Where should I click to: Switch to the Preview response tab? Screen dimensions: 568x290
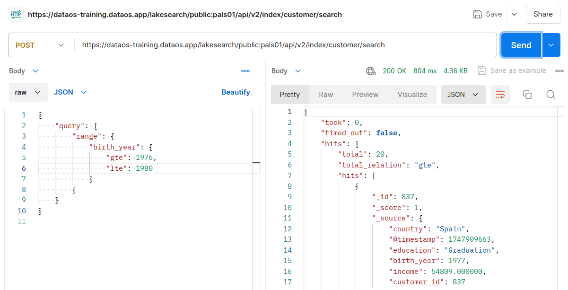[x=365, y=95]
